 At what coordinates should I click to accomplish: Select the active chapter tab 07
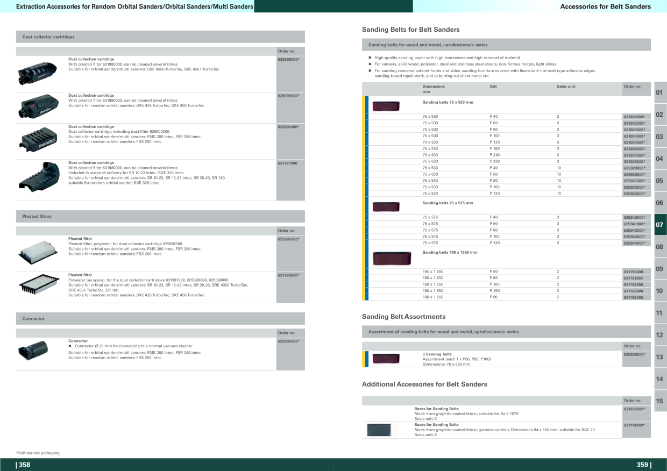660,225
